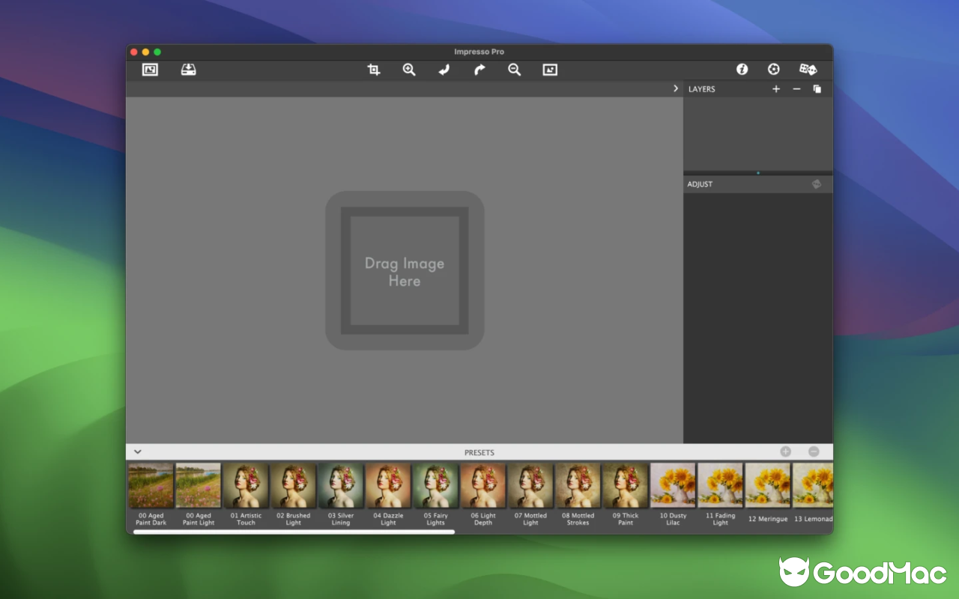Open an image using the toolbar import icon
The height and width of the screenshot is (599, 959).
click(x=150, y=69)
